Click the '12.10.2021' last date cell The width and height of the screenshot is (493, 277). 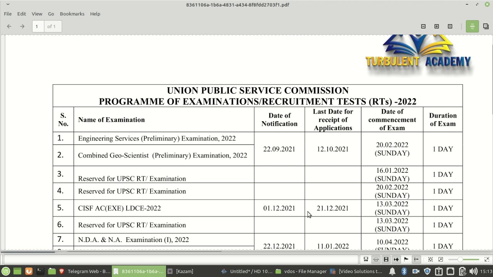333,149
